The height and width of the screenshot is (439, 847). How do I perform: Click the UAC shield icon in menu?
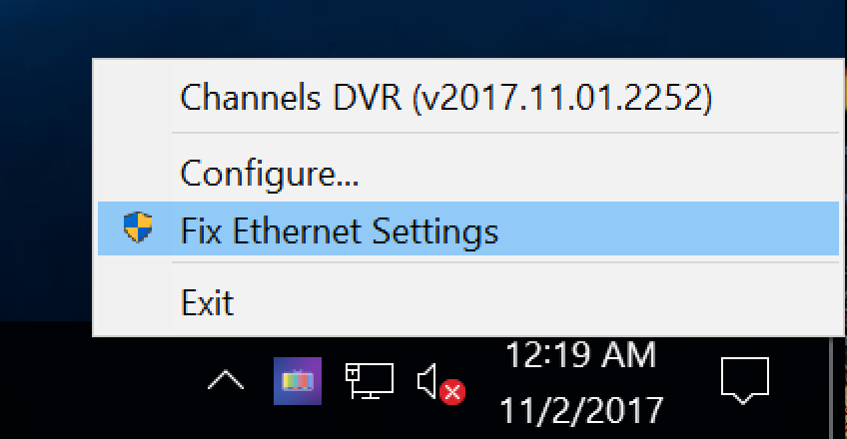point(138,228)
